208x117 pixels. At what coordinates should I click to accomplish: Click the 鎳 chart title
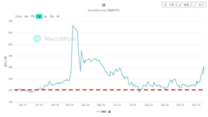(x=104, y=5)
